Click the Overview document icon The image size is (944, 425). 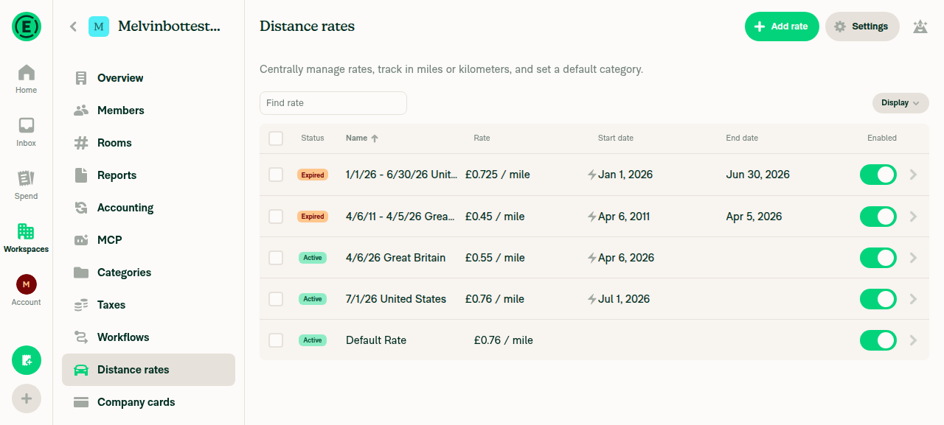pyautogui.click(x=81, y=78)
